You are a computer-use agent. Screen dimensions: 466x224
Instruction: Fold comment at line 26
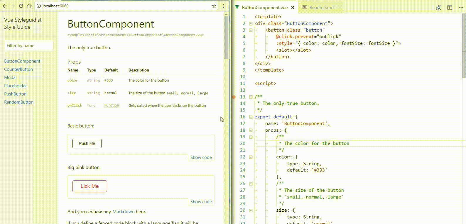coord(251,184)
